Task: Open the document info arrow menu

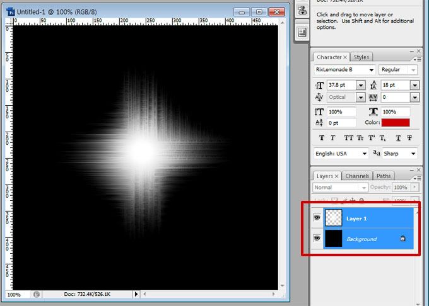Action: (x=136, y=294)
